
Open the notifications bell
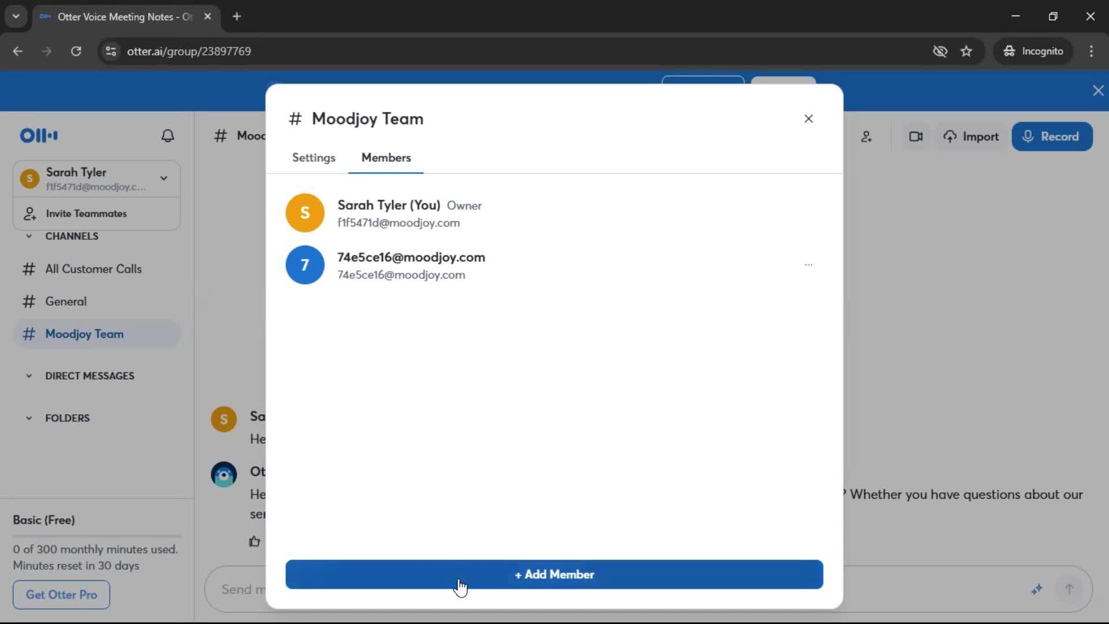168,136
